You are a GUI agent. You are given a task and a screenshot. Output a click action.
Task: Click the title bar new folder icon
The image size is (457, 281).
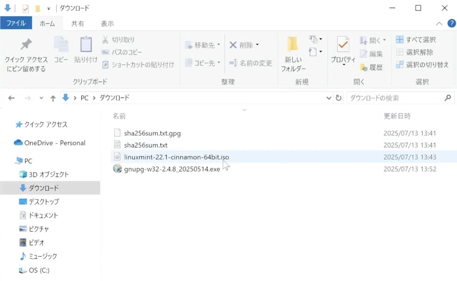38,8
